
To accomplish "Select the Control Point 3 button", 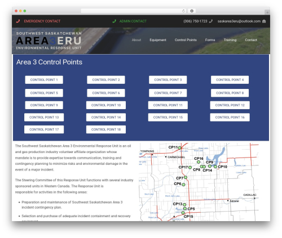I will pyautogui.click(x=168, y=80).
